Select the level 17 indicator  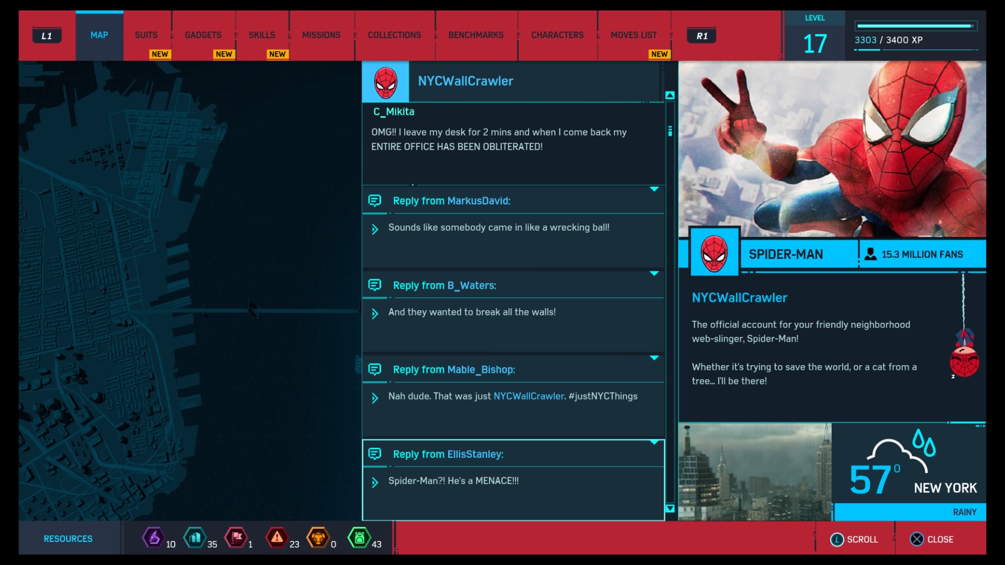coord(815,43)
